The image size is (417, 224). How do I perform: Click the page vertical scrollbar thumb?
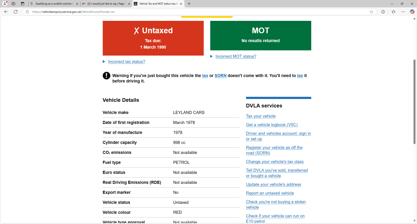tap(414, 102)
